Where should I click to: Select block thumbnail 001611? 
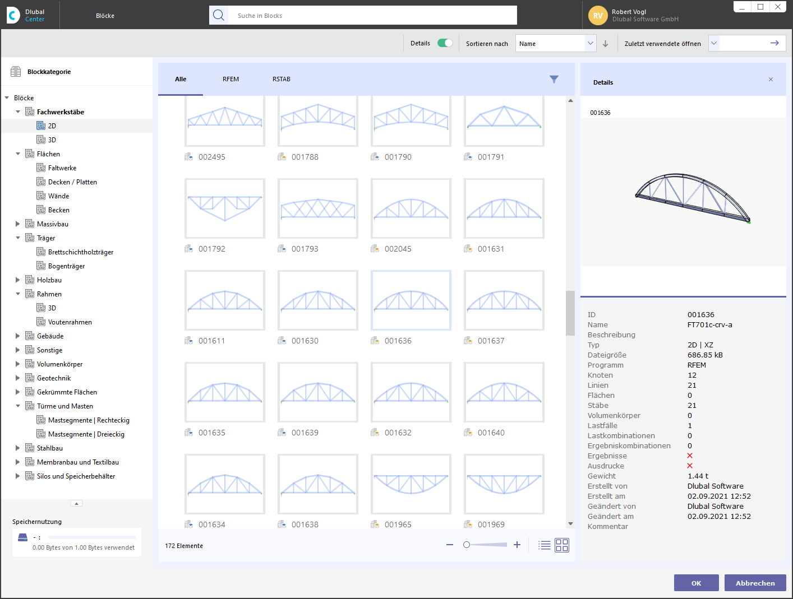(225, 300)
